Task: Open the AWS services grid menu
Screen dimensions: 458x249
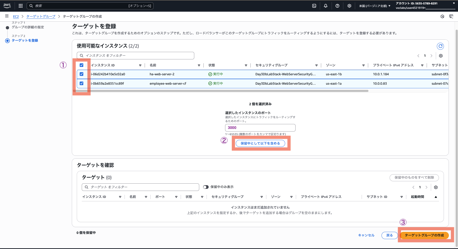Action: click(21, 6)
